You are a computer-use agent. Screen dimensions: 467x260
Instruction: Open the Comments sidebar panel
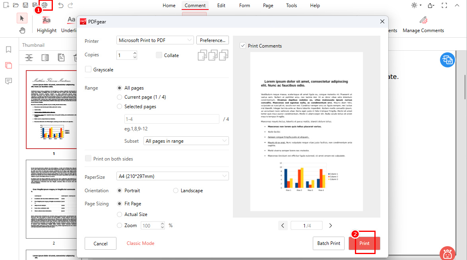pyautogui.click(x=8, y=81)
